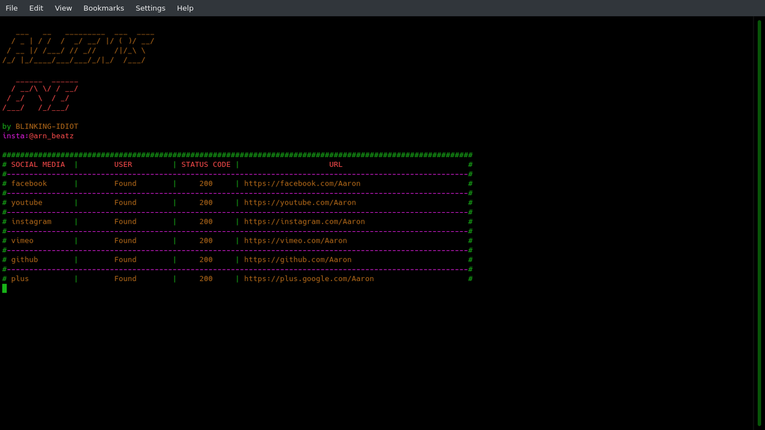Click status 200 in the github row
The width and height of the screenshot is (765, 430).
pos(206,260)
